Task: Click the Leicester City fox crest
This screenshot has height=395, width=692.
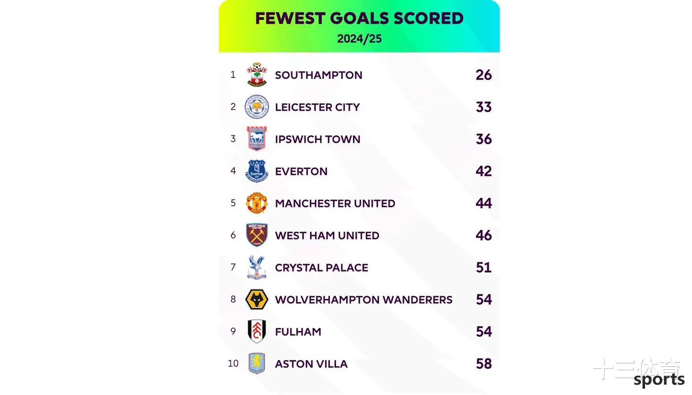Action: coord(257,107)
